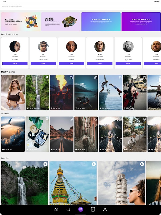This screenshot has height=215, width=161.
Task: Tap heart icon on lake boats post
Action: 76,108
